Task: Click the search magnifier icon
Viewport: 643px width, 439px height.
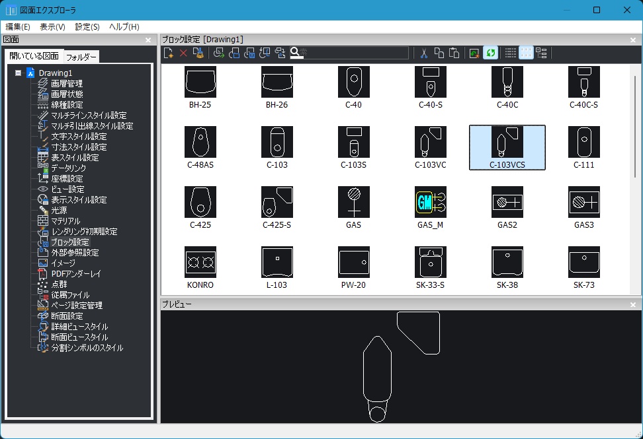Action: click(x=295, y=52)
